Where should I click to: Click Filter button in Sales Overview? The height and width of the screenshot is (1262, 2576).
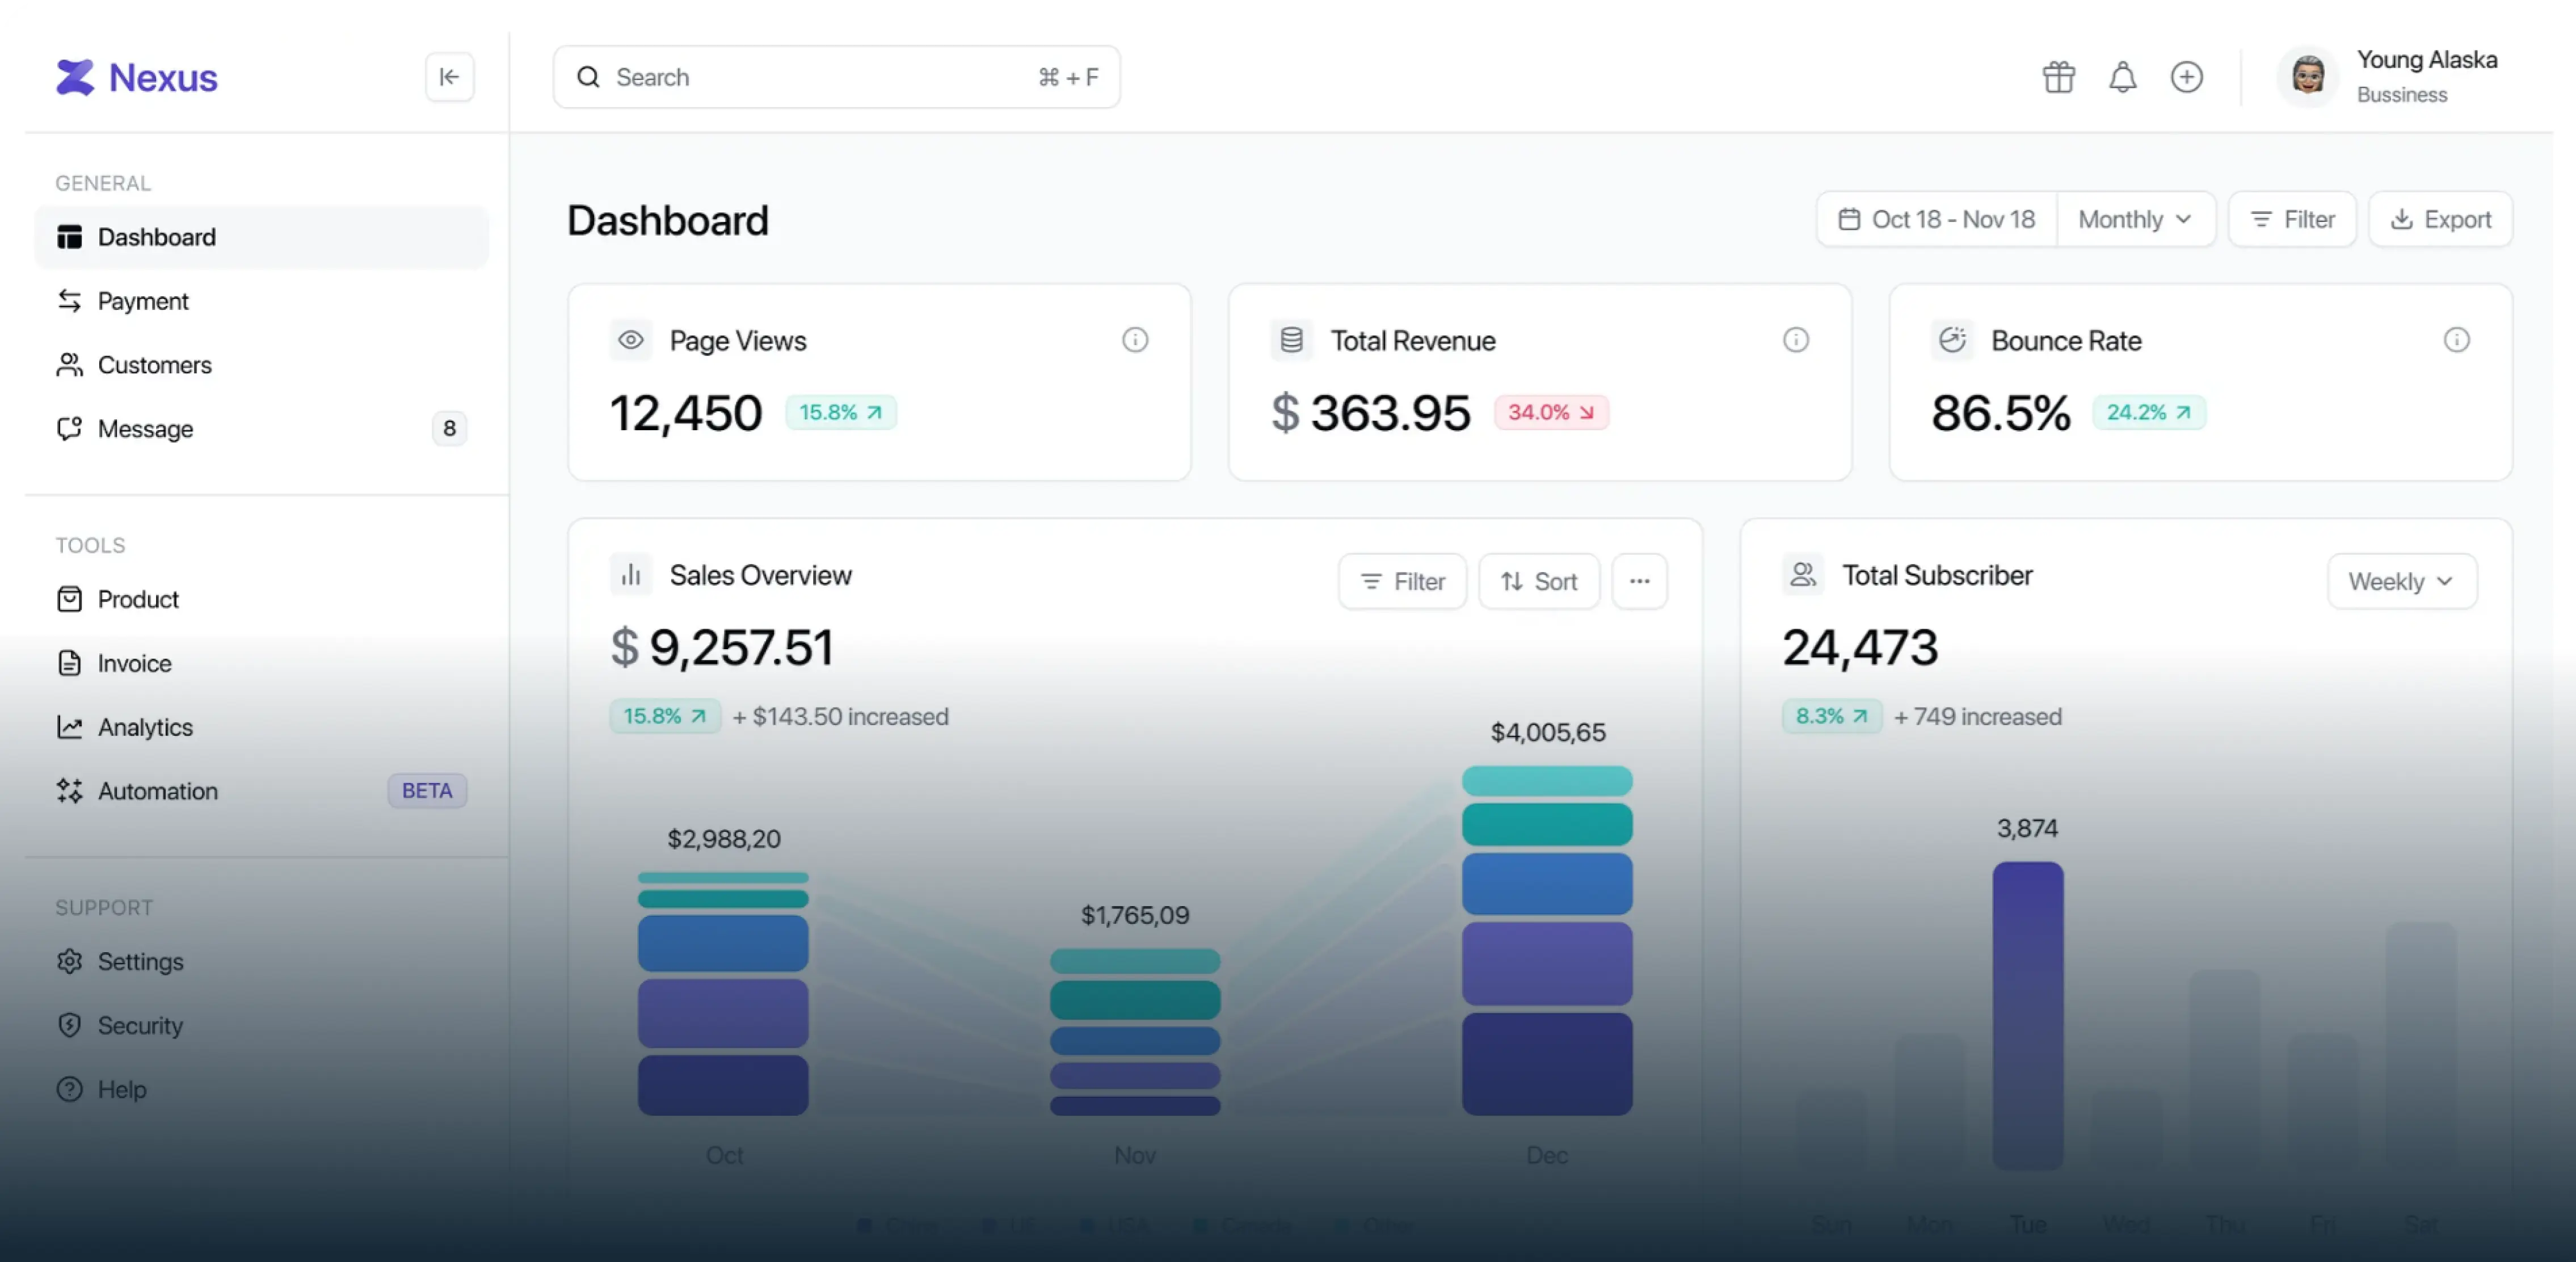click(x=1402, y=581)
